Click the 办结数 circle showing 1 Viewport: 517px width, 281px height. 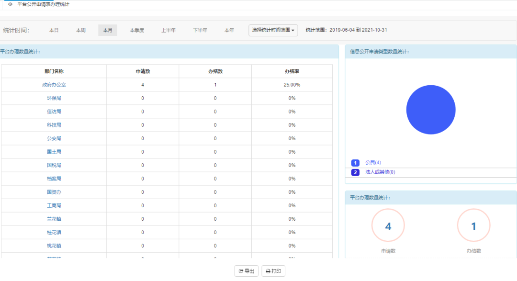(x=473, y=226)
